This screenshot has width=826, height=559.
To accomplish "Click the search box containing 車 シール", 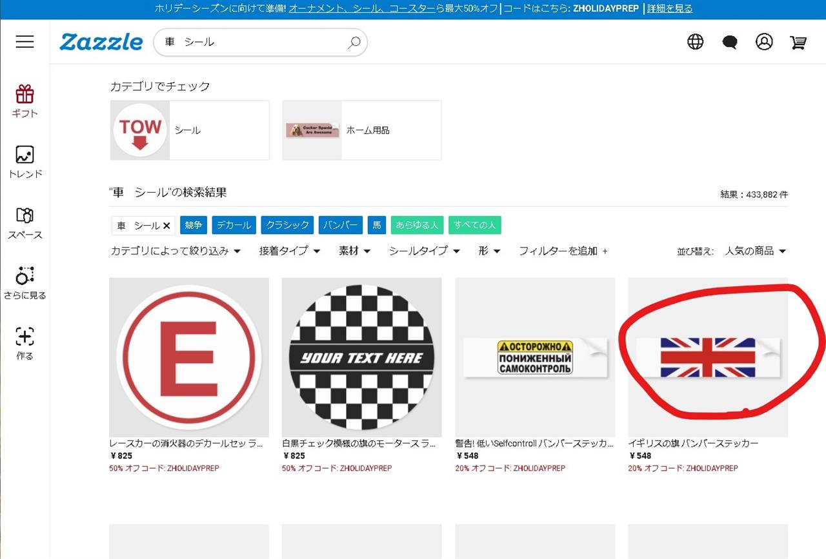I will (x=260, y=42).
